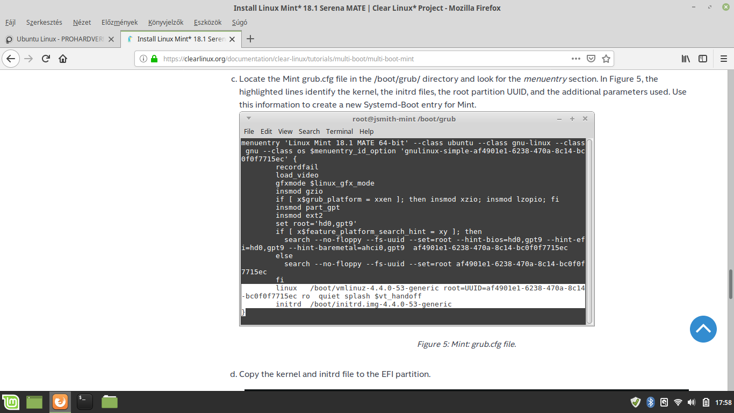
Task: Open the 17:58 clock calendar
Action: 724,402
